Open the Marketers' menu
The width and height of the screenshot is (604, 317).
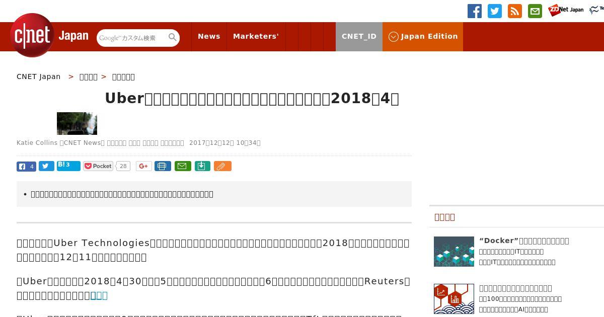[256, 36]
